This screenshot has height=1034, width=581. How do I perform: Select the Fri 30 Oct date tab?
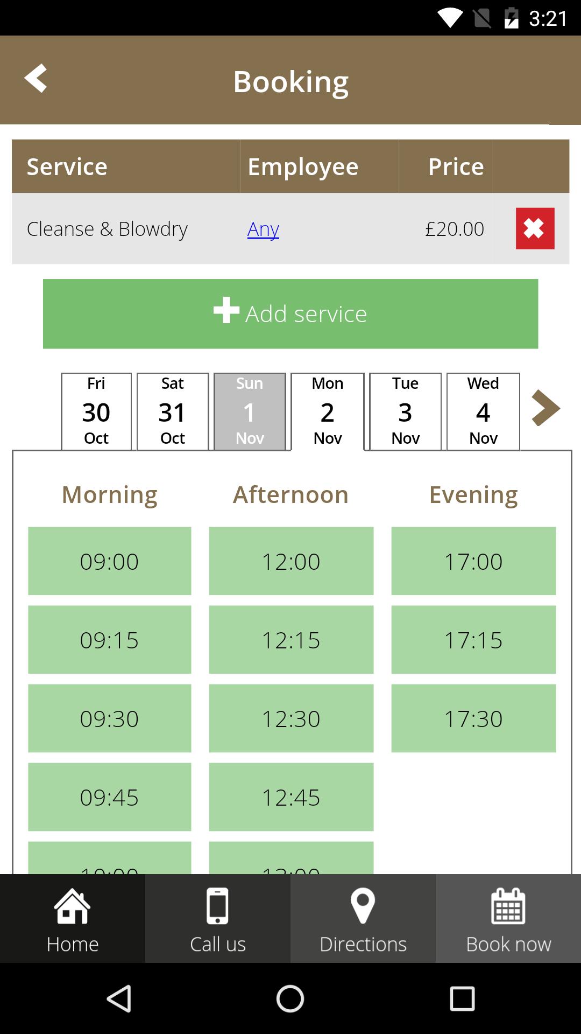(96, 411)
